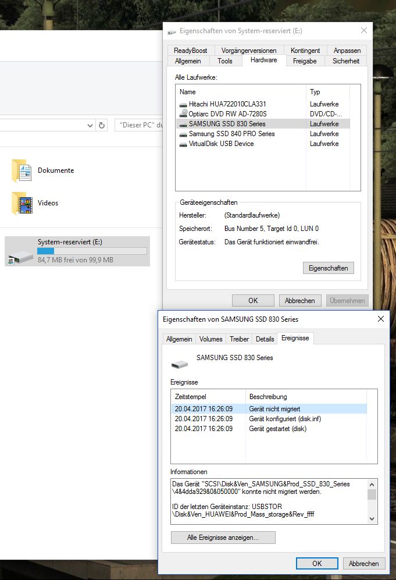Open the Details tab
The width and height of the screenshot is (396, 580).
[265, 339]
